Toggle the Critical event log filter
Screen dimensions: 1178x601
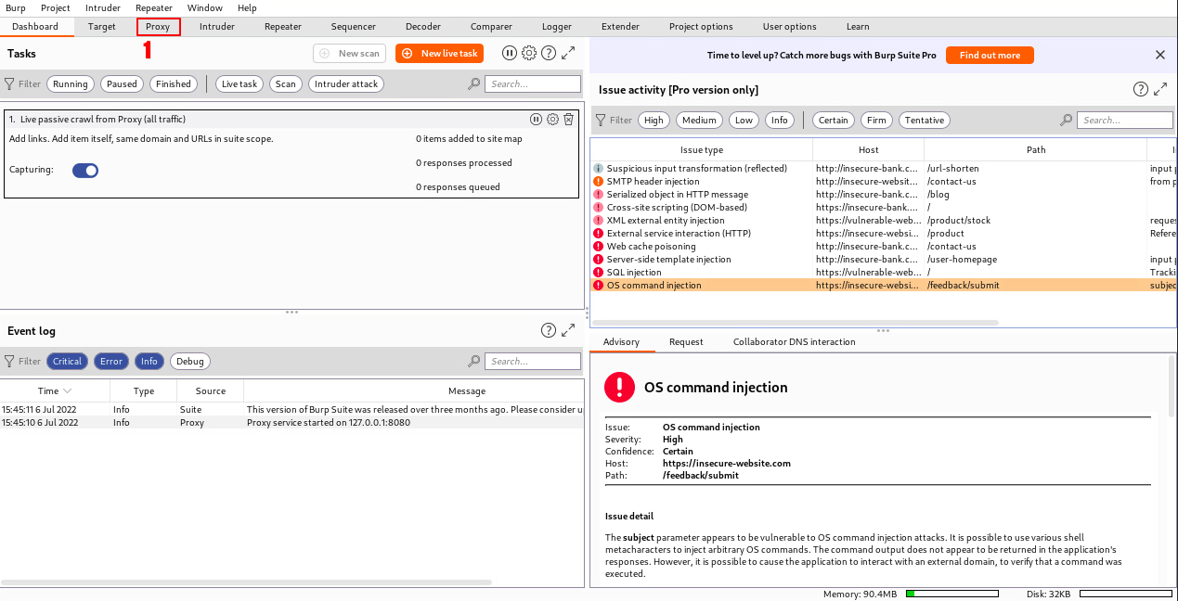point(68,362)
